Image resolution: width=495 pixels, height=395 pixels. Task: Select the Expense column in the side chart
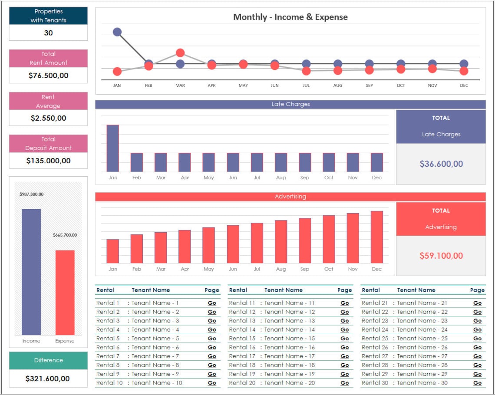click(x=65, y=292)
